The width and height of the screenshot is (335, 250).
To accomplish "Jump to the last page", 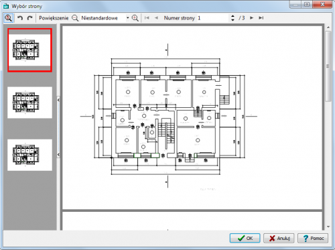I will click(x=261, y=18).
